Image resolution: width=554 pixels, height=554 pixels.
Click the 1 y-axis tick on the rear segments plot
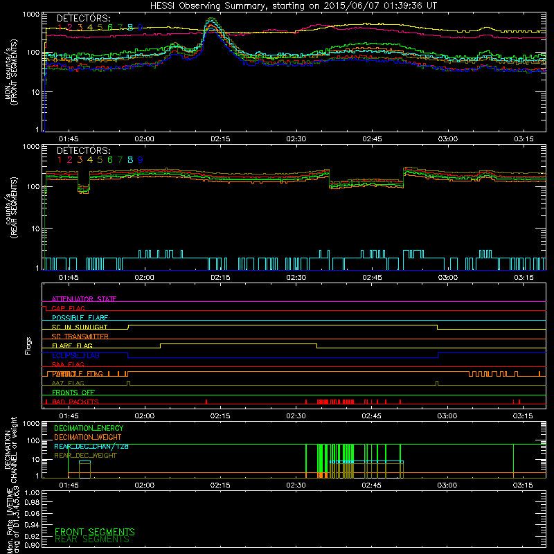pos(37,269)
